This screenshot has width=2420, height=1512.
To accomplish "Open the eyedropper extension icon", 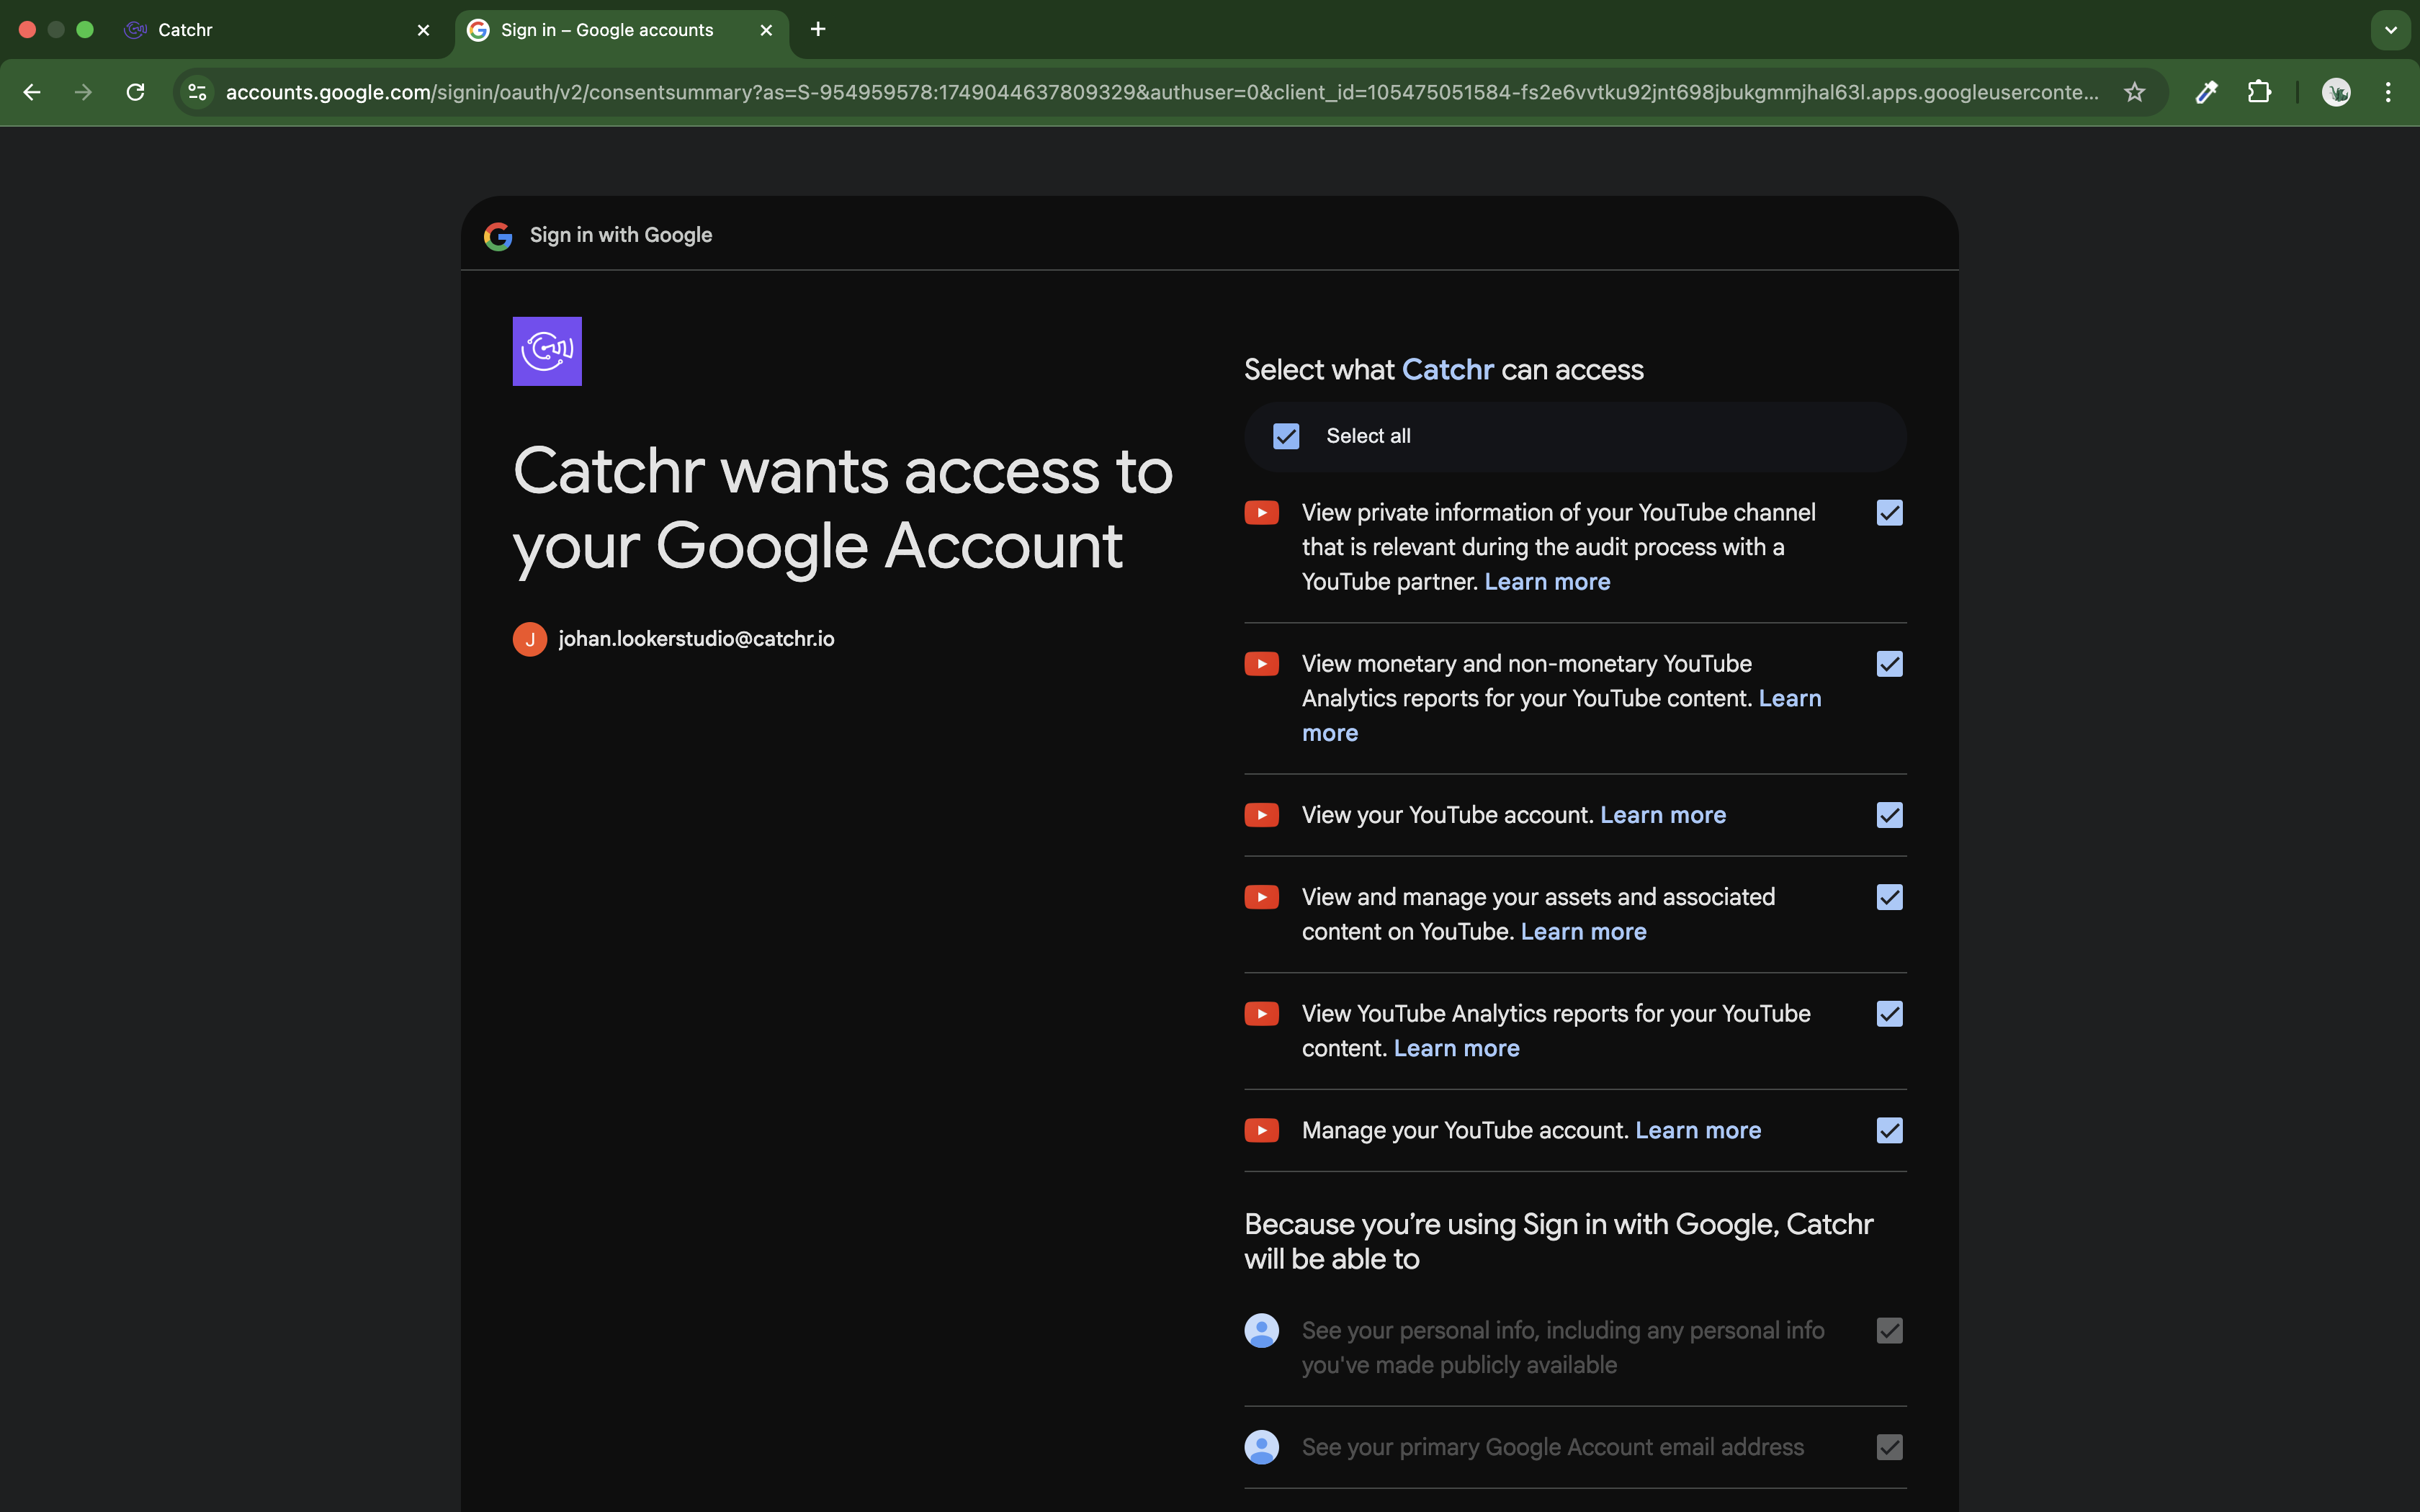I will (2206, 92).
